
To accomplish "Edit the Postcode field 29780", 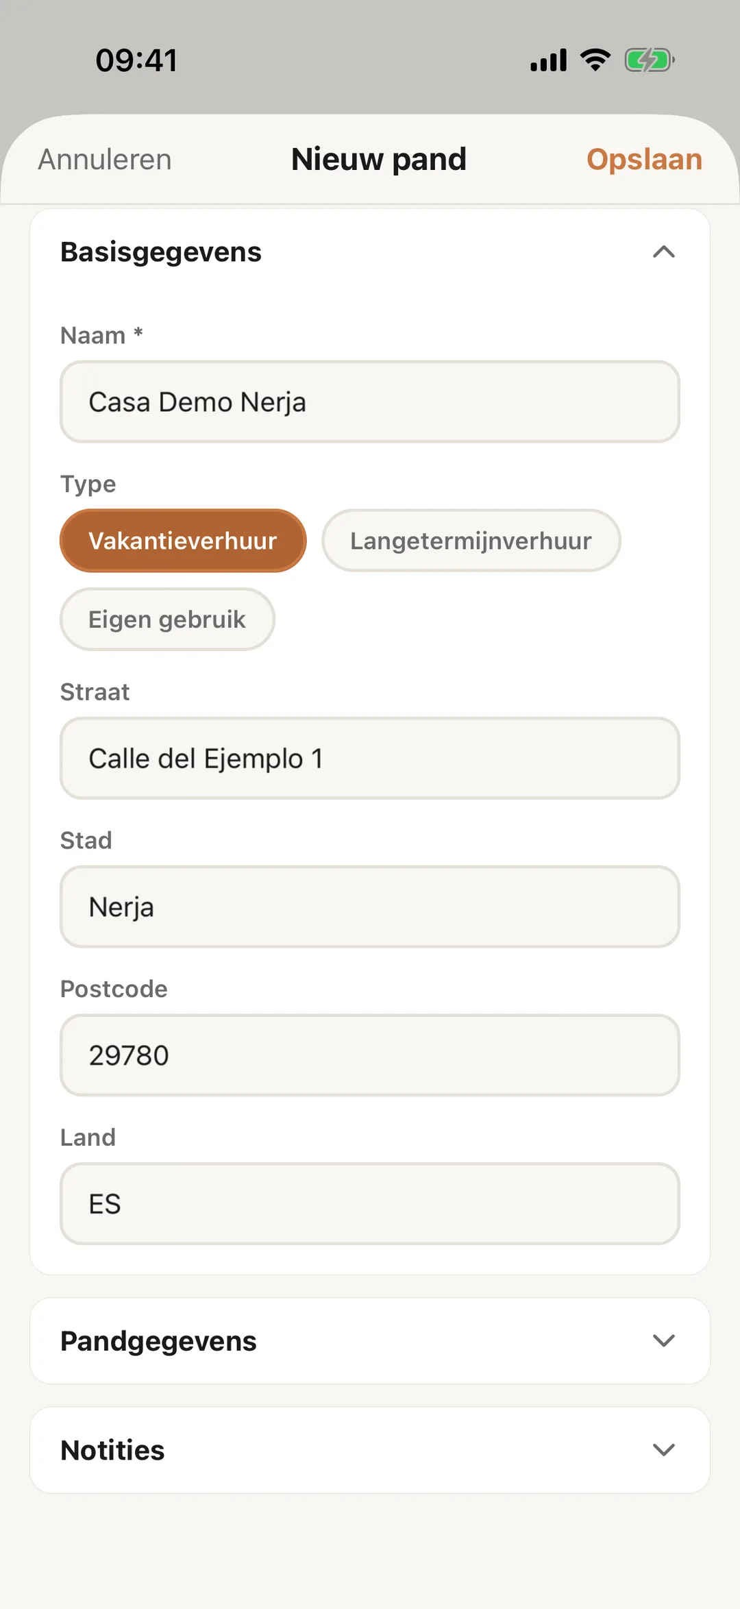I will point(370,1055).
